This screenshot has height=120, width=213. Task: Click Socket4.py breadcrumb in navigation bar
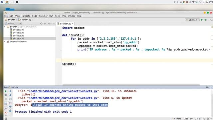coord(24,20)
